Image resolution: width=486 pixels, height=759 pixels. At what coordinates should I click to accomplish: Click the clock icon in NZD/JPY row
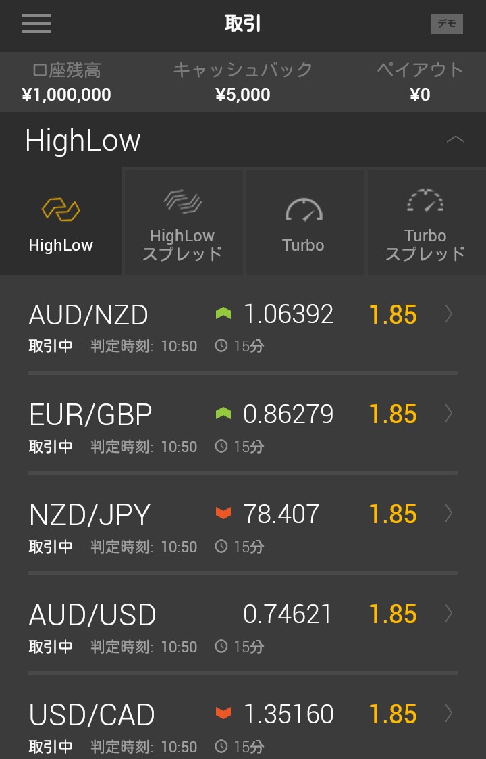pos(221,546)
